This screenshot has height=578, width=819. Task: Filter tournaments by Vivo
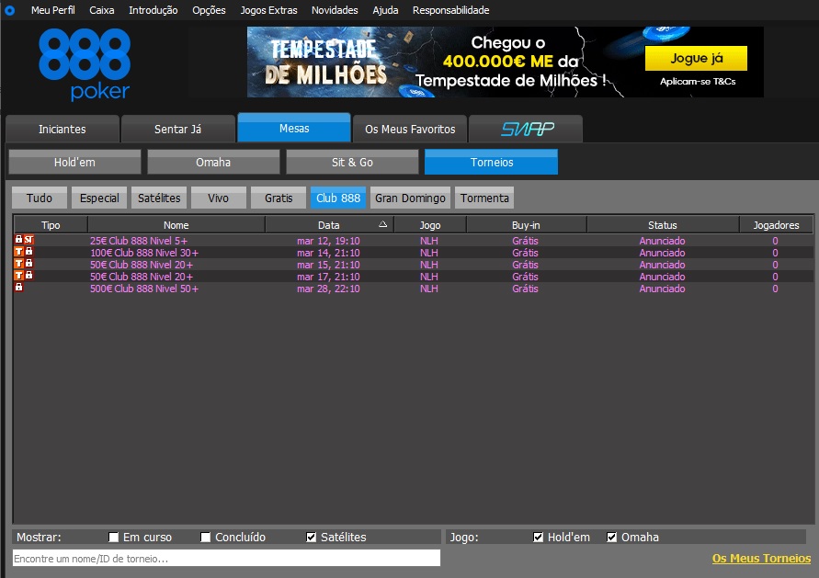coord(219,198)
